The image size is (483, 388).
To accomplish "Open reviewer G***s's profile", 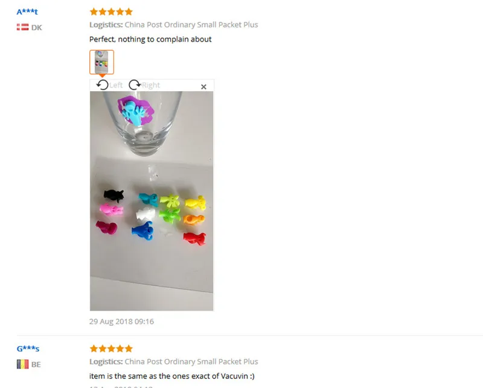I will click(x=28, y=349).
